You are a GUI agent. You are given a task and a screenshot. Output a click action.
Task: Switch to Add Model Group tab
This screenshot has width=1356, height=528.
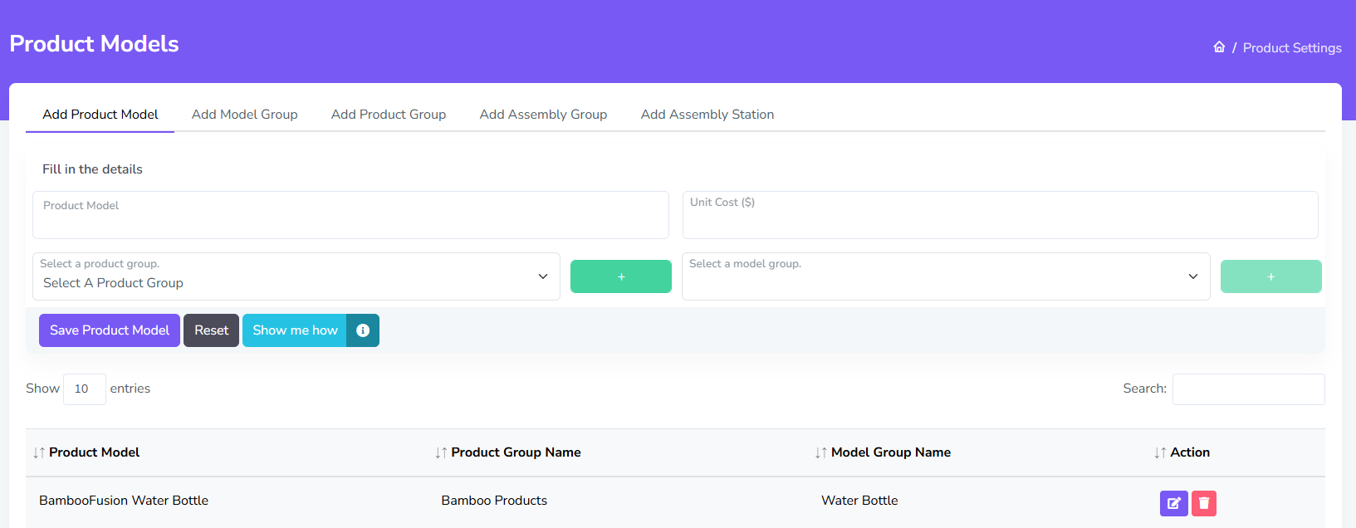click(x=244, y=115)
